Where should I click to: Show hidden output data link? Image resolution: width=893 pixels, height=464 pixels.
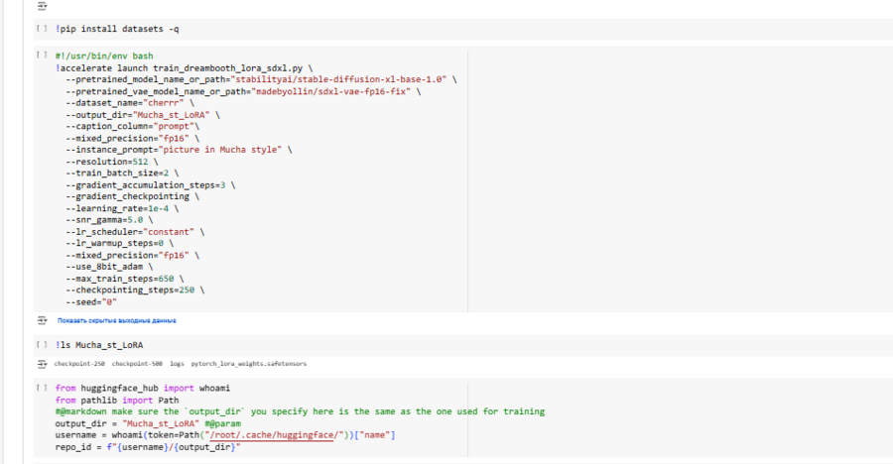117,320
